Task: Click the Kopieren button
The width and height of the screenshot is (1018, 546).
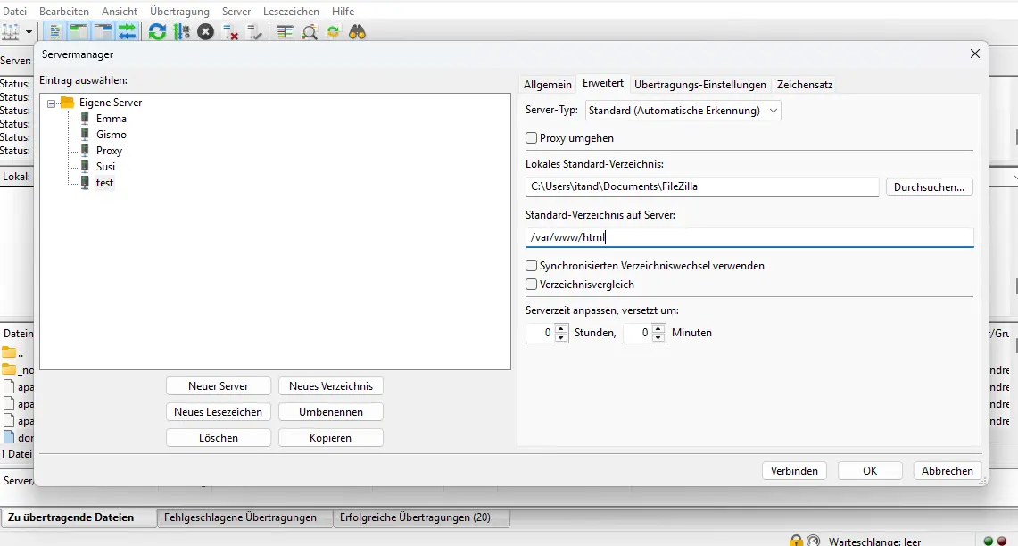Action: point(330,438)
